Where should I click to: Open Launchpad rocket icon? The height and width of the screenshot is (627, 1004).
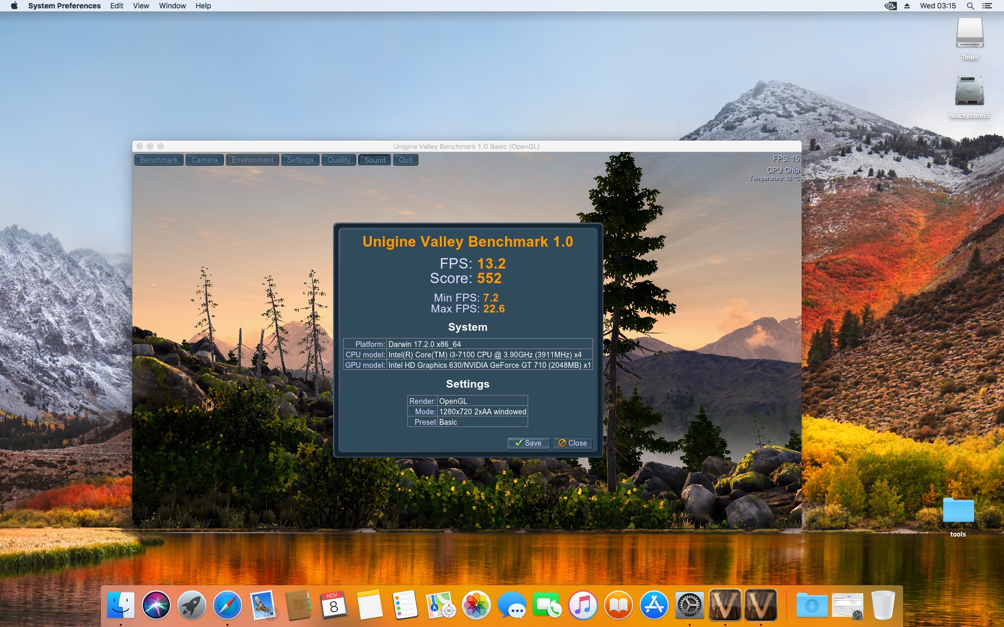click(x=192, y=606)
